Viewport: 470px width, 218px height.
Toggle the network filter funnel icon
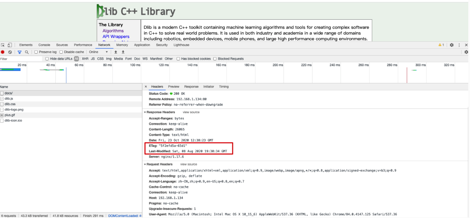pos(19,52)
